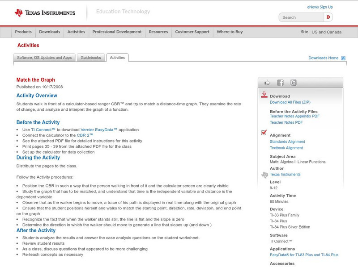
Task: Open Textbook Alignment link
Action: coord(286,148)
